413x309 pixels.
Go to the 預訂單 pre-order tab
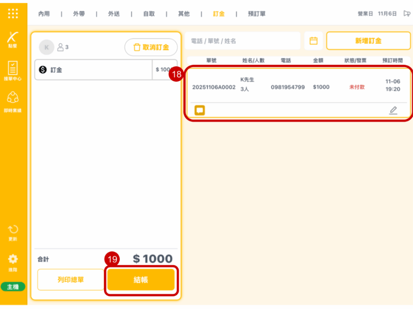pos(257,14)
